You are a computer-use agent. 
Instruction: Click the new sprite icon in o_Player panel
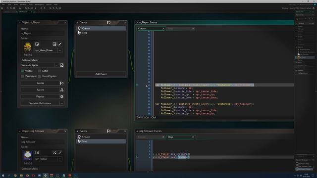[x=37, y=44]
